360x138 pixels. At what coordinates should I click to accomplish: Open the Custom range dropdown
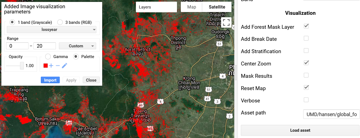pos(78,46)
